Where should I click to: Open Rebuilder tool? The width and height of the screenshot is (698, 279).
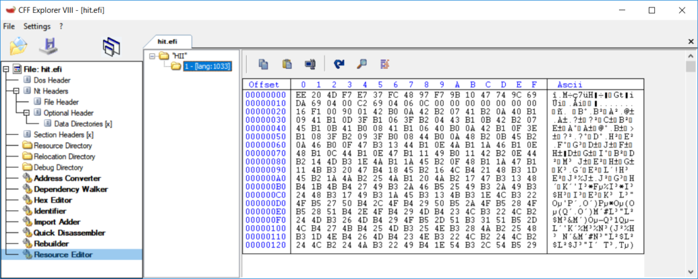51,244
